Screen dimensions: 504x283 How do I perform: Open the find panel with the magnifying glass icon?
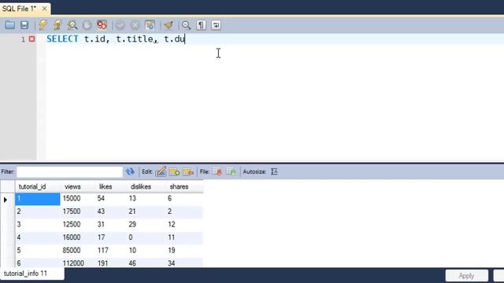click(186, 25)
